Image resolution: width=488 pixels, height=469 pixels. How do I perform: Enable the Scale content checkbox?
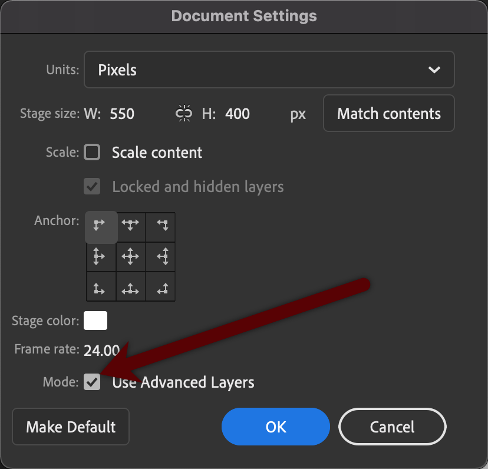(x=92, y=152)
